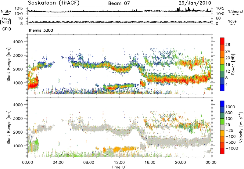Click the 'themis 3300' CPID text

click(x=41, y=30)
